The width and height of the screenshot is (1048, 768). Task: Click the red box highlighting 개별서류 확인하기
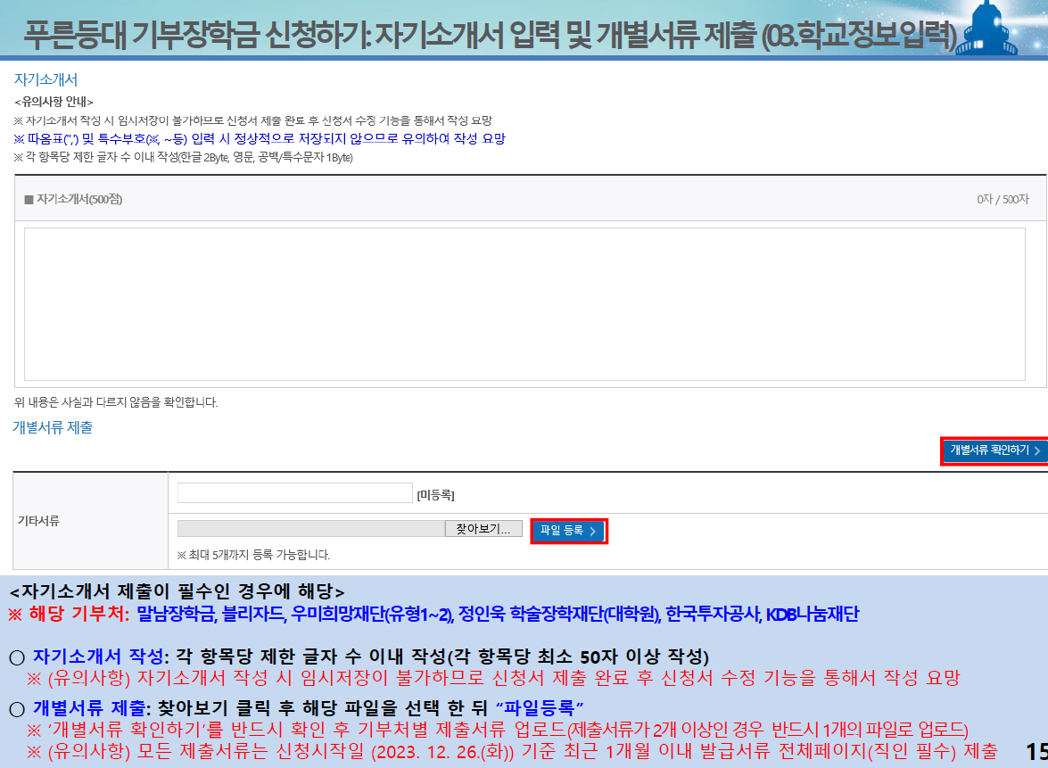993,451
